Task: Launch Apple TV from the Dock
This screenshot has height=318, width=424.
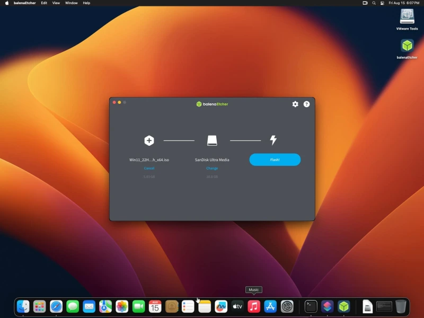Action: [x=237, y=307]
